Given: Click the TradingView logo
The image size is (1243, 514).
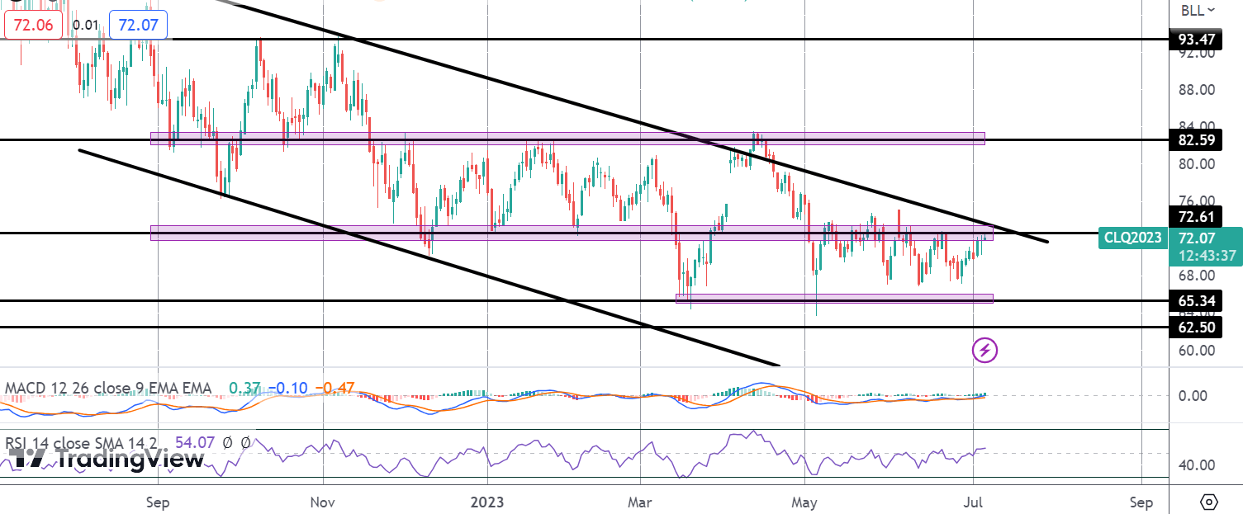Looking at the screenshot, I should [x=106, y=460].
